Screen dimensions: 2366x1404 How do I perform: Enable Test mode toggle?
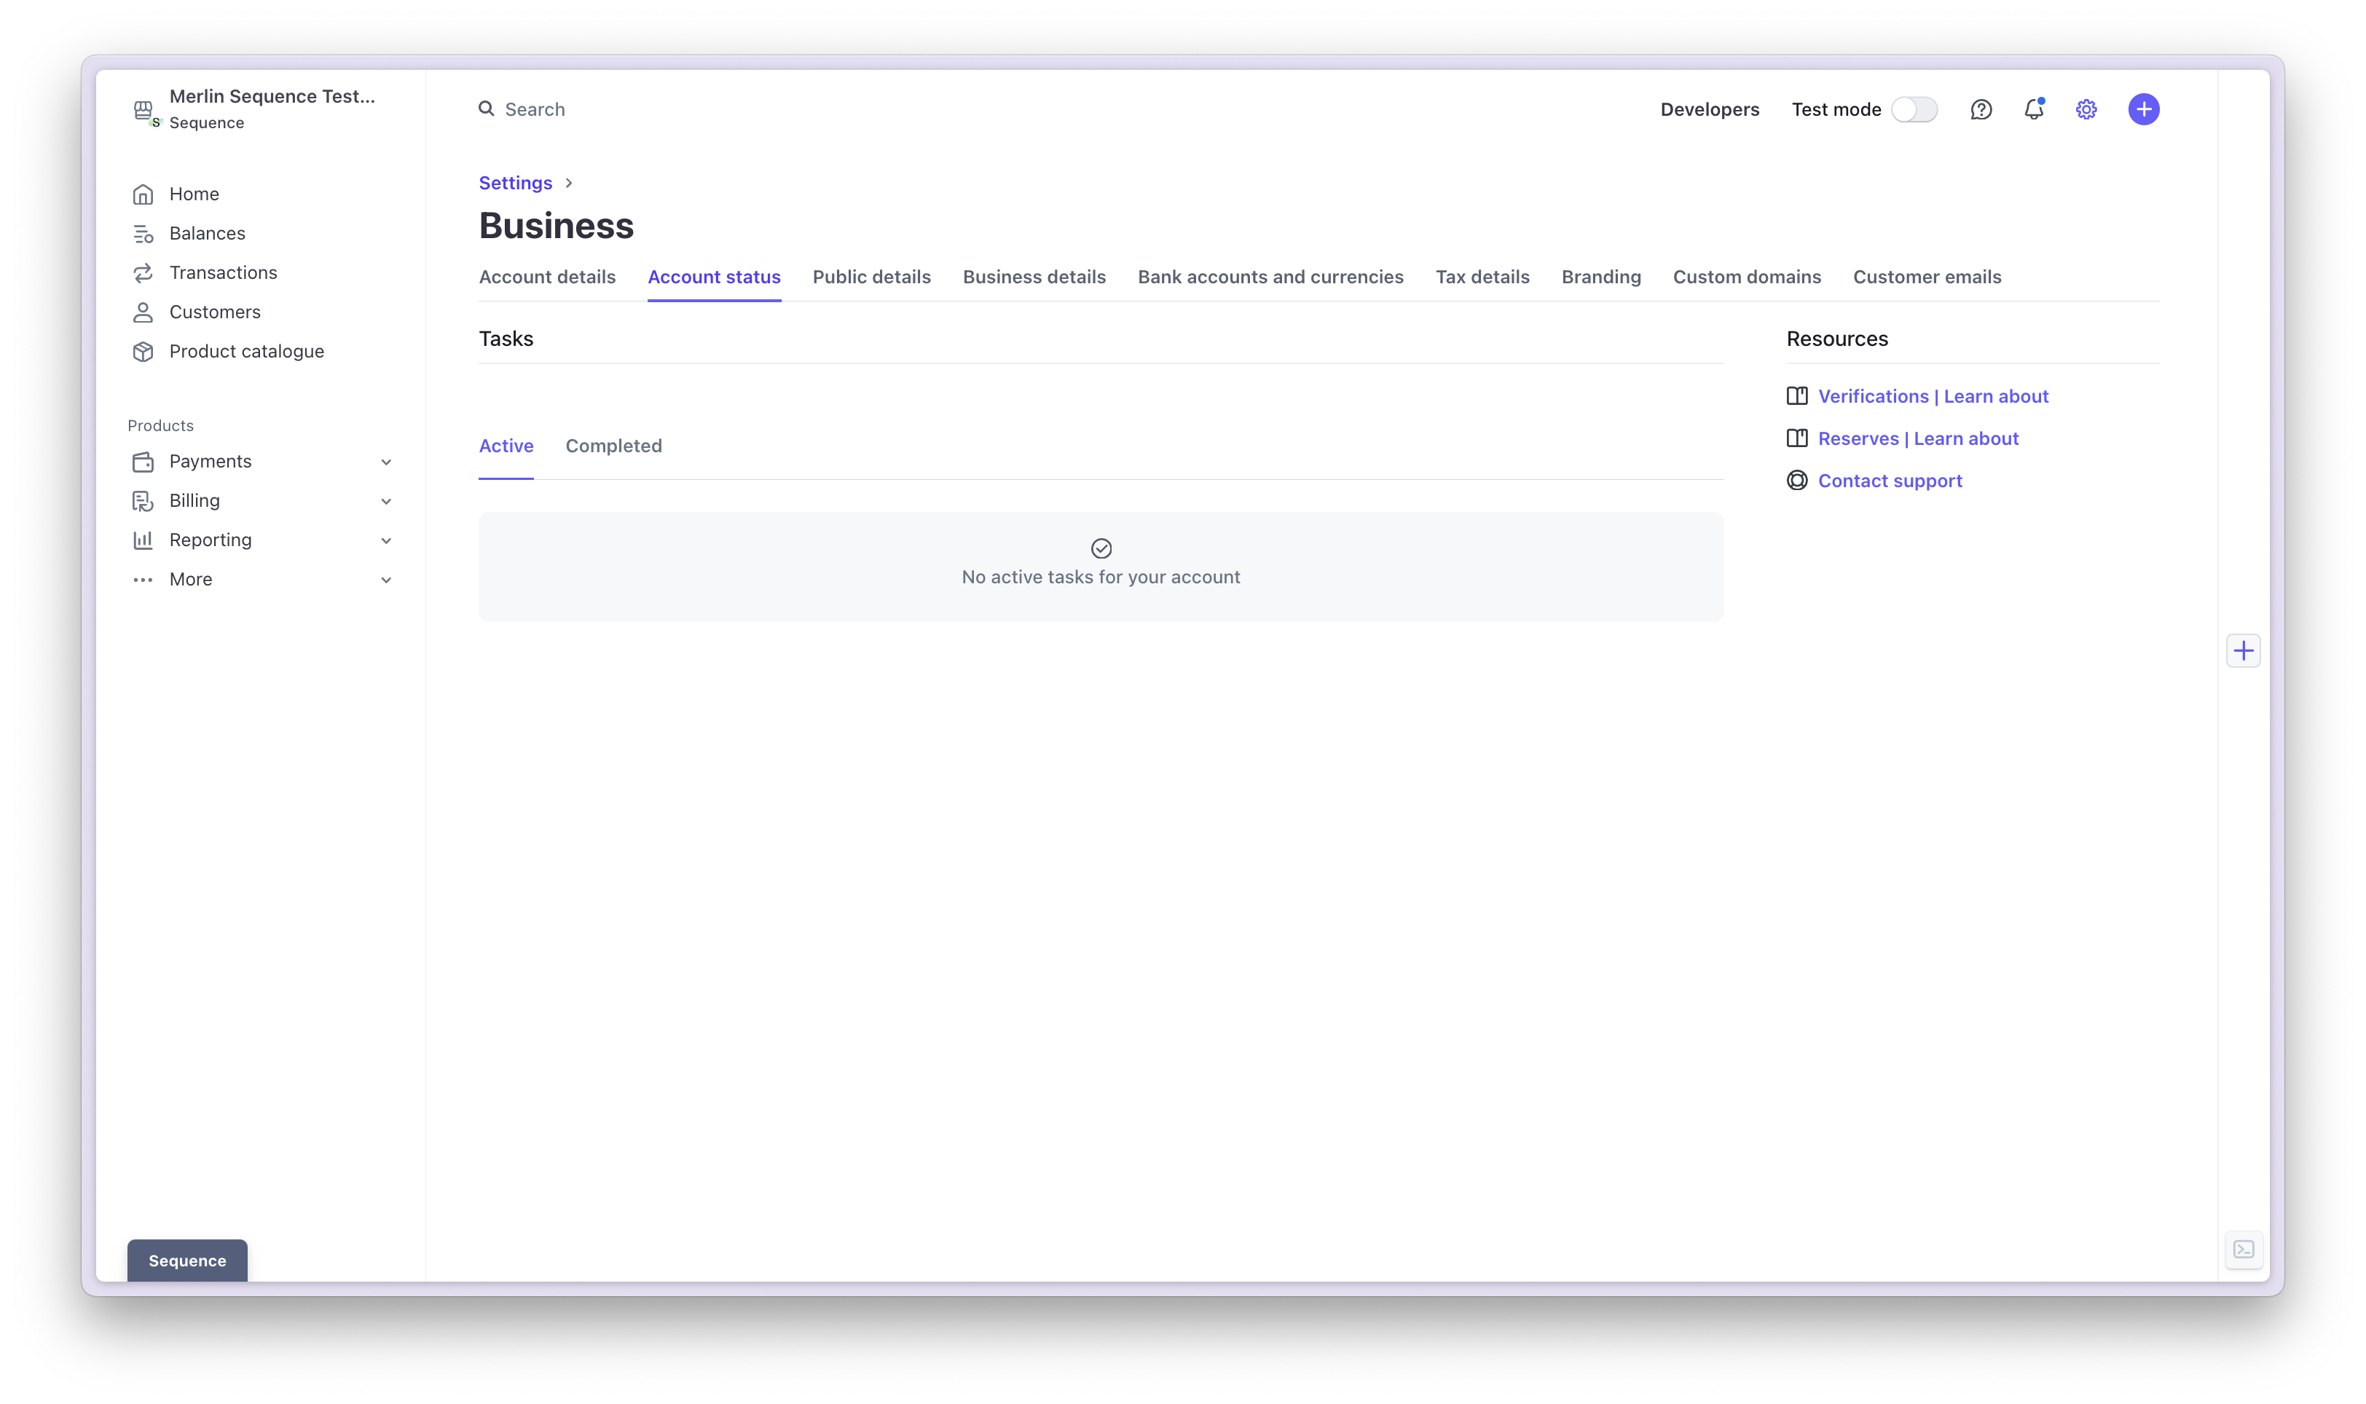click(1914, 109)
